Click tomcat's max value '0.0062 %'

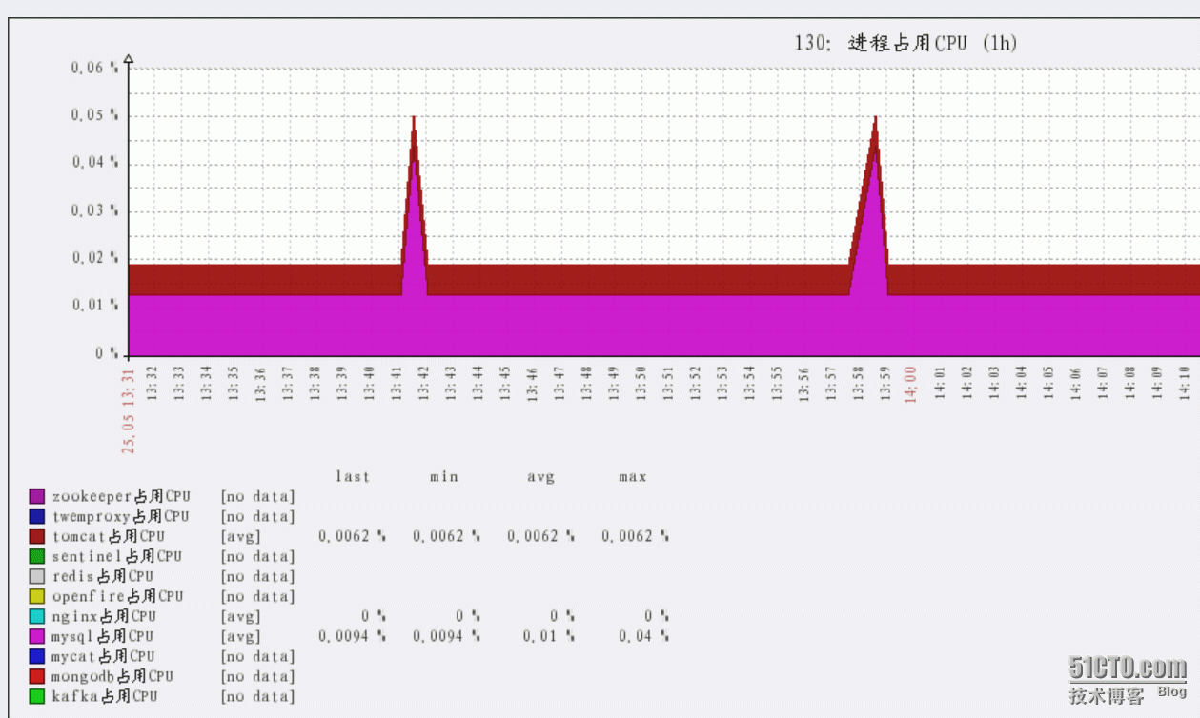pos(635,536)
